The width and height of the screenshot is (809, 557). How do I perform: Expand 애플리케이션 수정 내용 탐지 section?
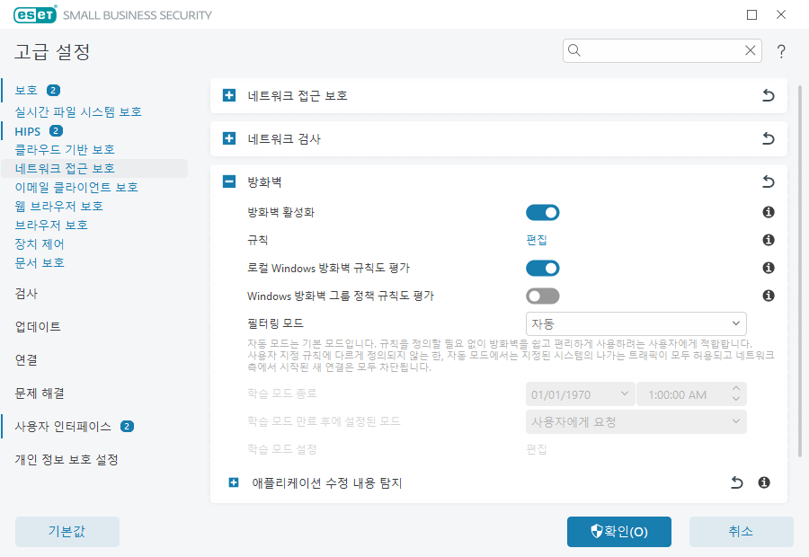tap(234, 482)
